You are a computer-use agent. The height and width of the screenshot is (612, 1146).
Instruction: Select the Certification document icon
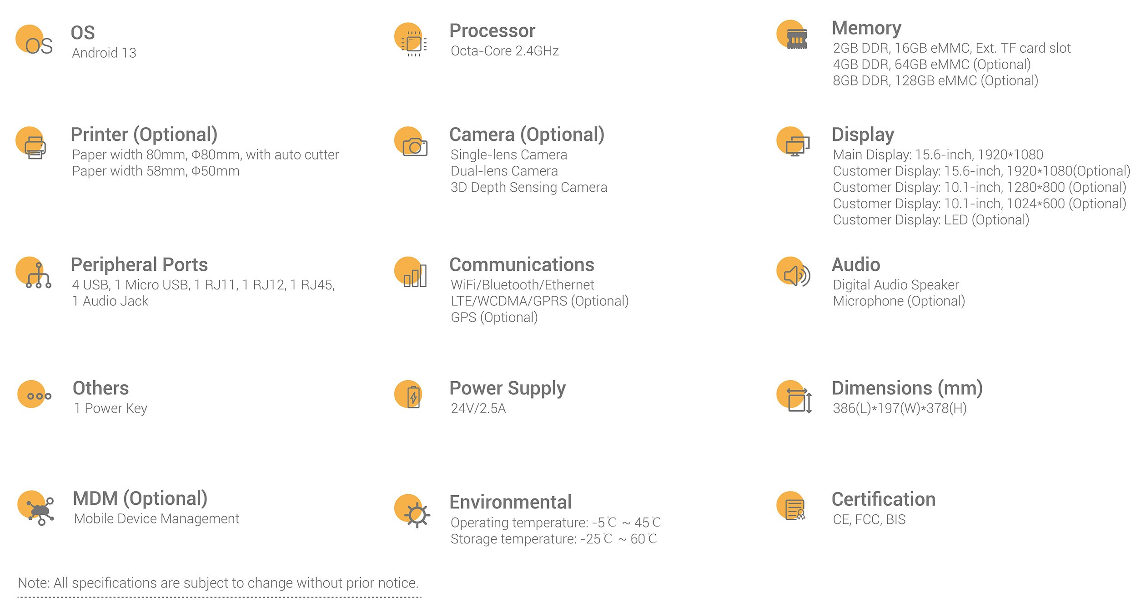click(792, 506)
